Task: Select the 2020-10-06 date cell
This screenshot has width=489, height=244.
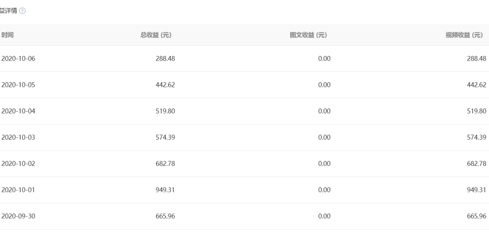Action: click(18, 59)
